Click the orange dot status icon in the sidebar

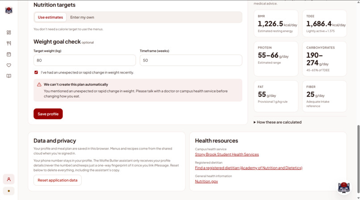pos(9,191)
